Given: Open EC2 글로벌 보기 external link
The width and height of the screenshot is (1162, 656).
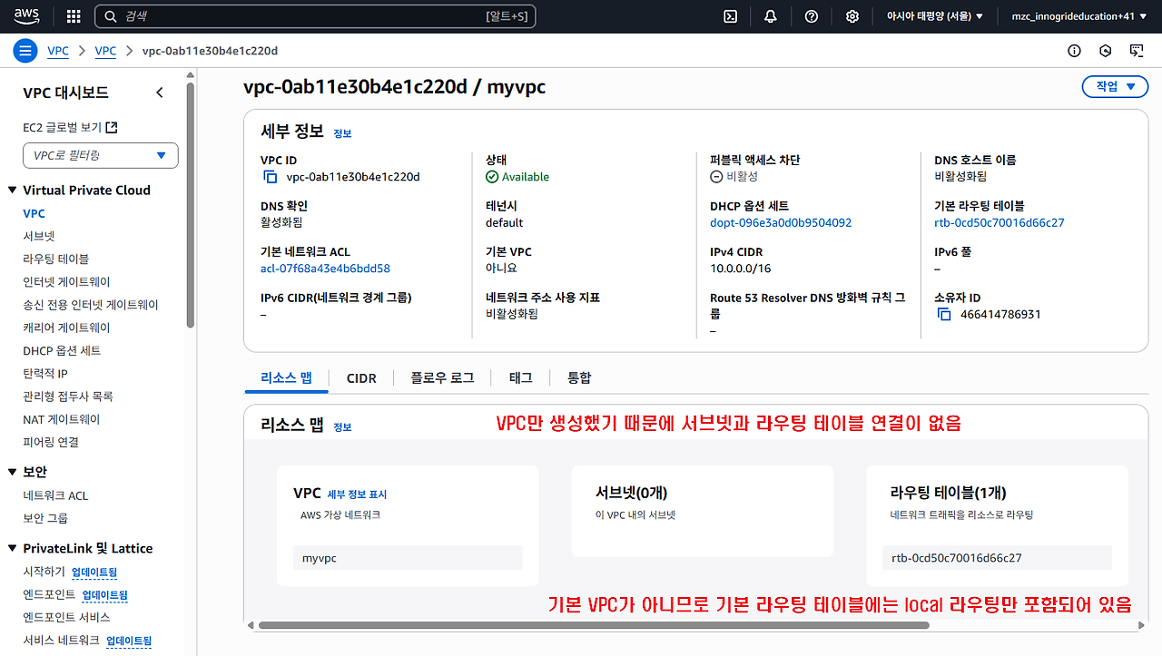Looking at the screenshot, I should tap(71, 127).
